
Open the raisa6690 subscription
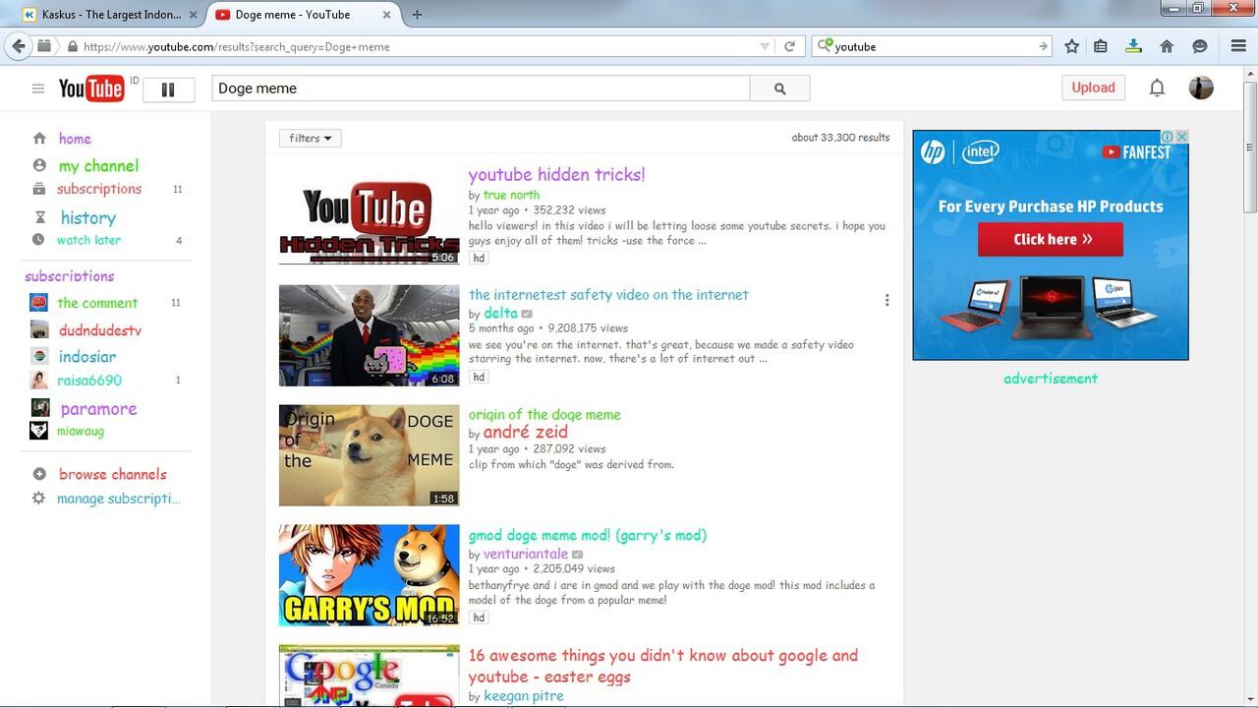click(x=89, y=381)
